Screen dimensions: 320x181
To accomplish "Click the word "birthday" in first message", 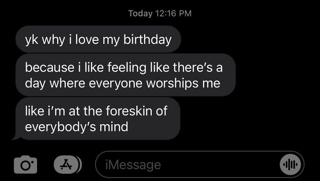I will coord(148,39).
